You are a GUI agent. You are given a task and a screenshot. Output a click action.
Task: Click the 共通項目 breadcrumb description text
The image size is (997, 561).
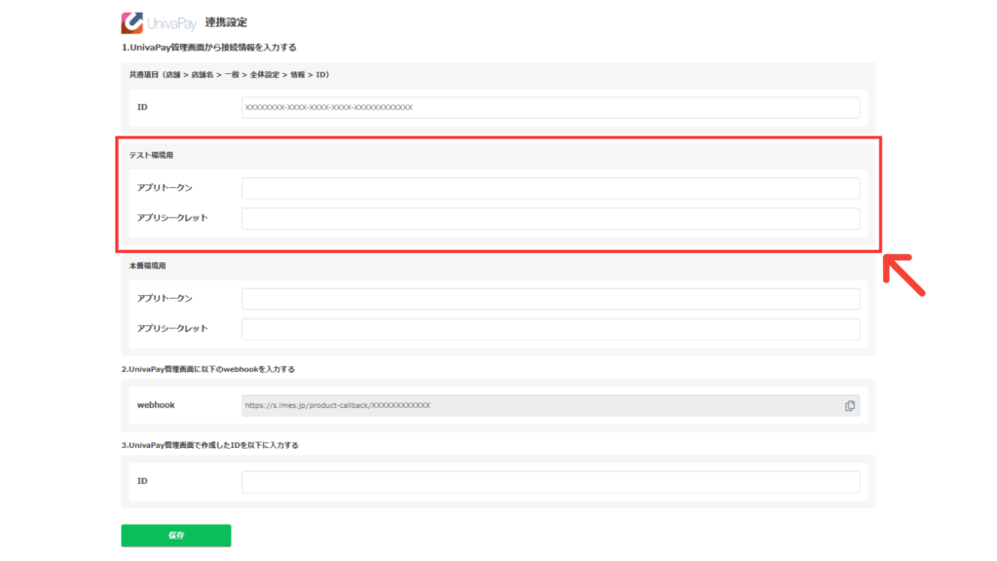point(230,75)
